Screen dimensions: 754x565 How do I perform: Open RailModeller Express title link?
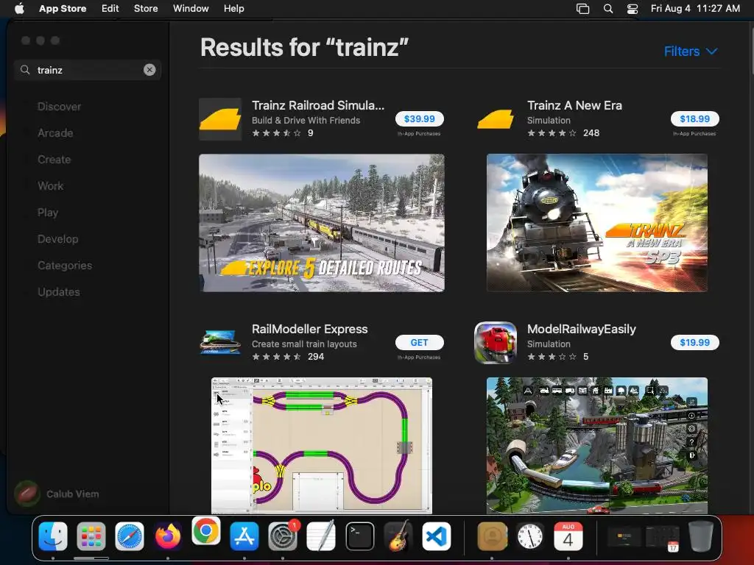click(x=309, y=329)
